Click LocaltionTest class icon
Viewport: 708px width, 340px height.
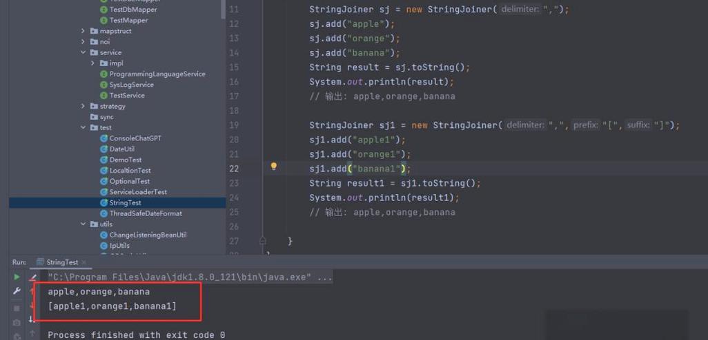tap(104, 171)
